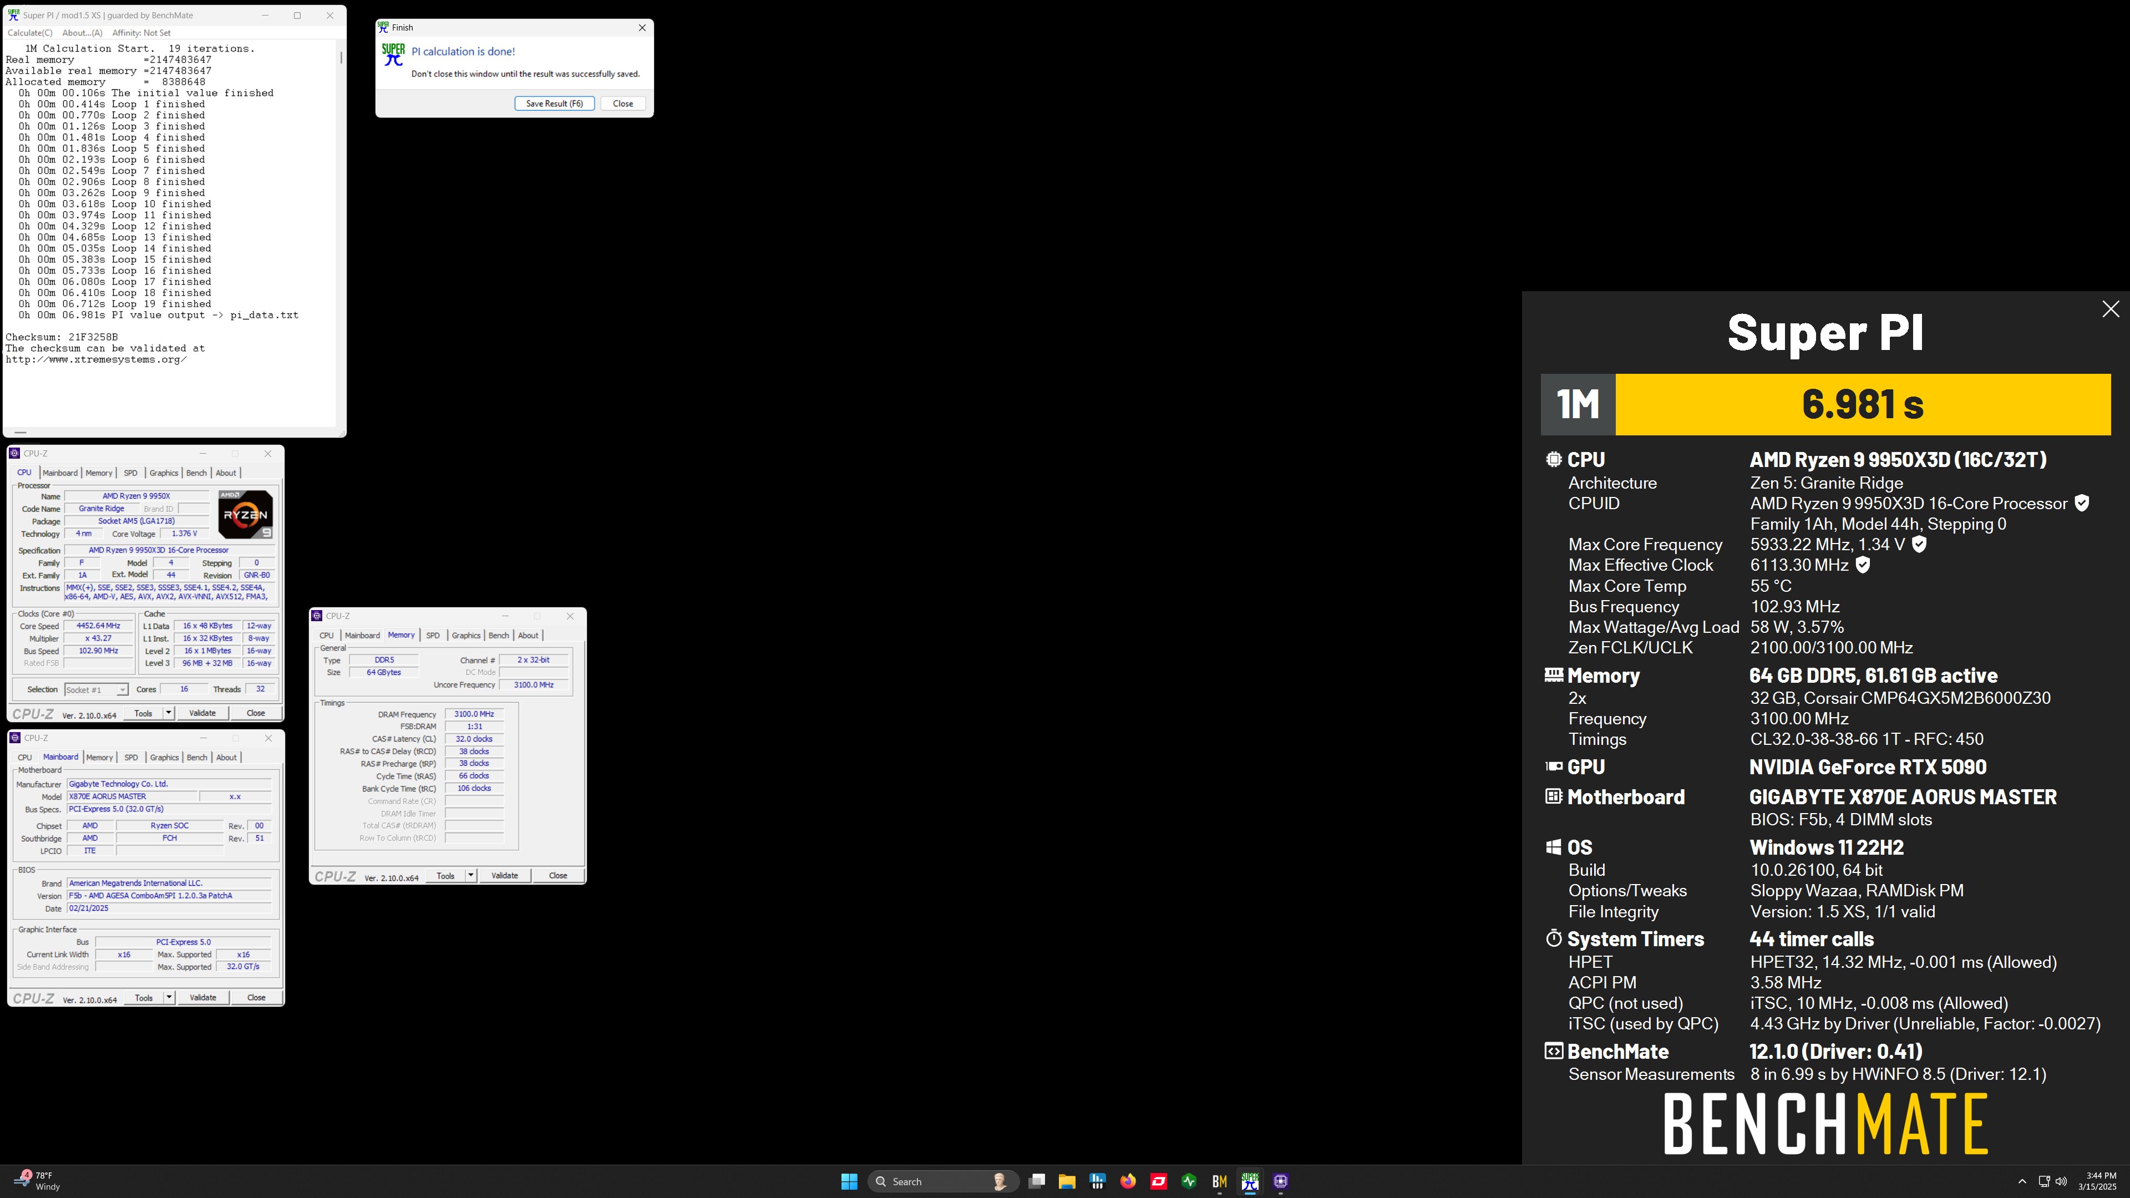Click the Uncore Frequency 3100.0 MHz value

point(534,684)
